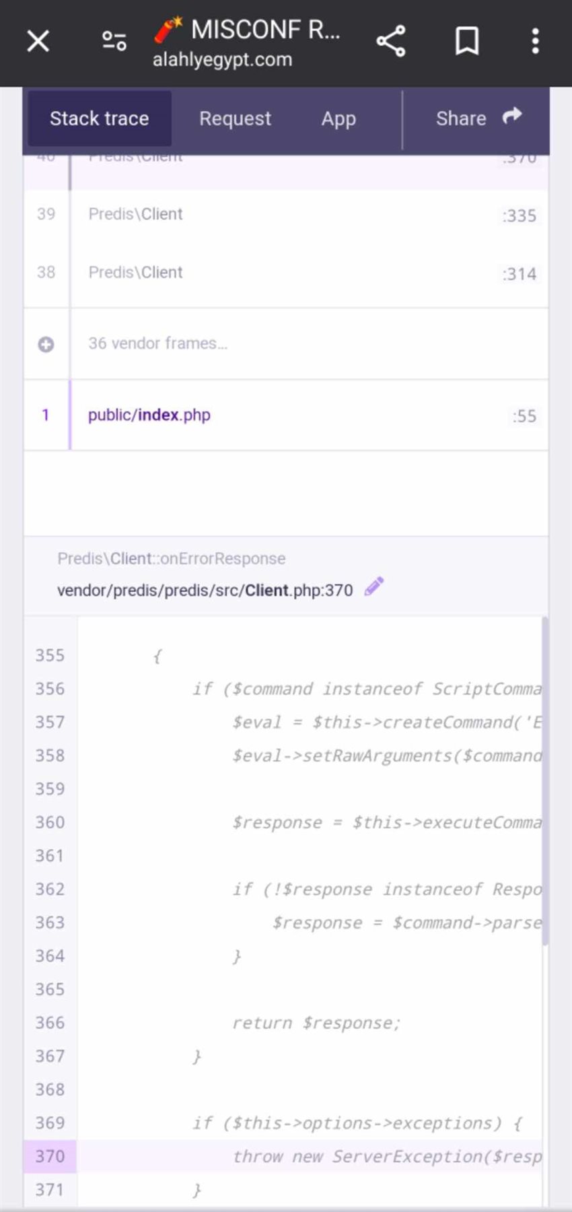Open the App tab
This screenshot has width=572, height=1212.
(338, 119)
